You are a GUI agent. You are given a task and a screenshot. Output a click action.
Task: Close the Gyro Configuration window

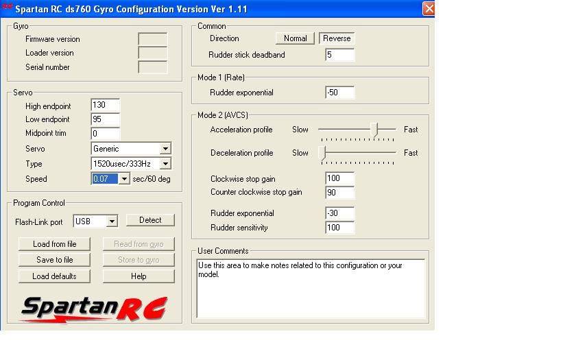(429, 9)
